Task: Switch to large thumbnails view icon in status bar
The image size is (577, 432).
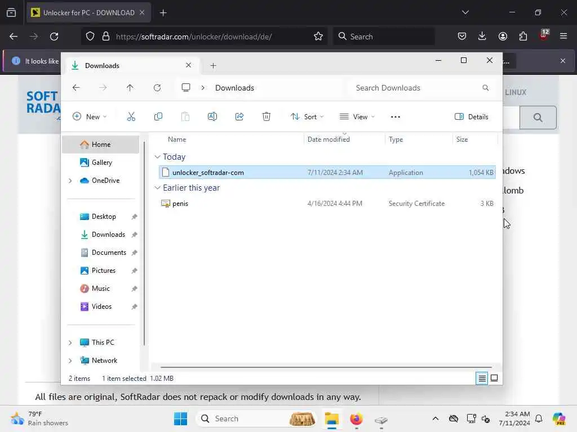Action: pos(494,378)
